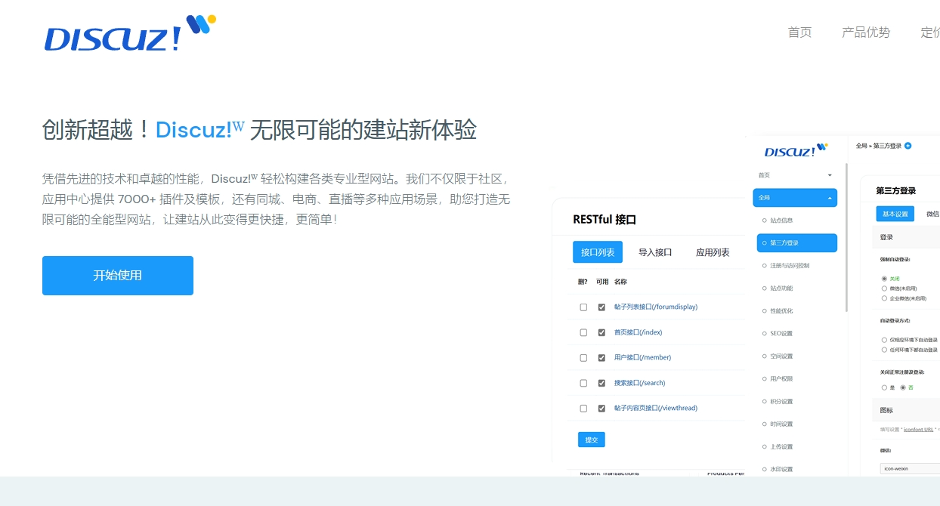Open 上传设置 in the sidebar
The height and width of the screenshot is (506, 940).
781,447
